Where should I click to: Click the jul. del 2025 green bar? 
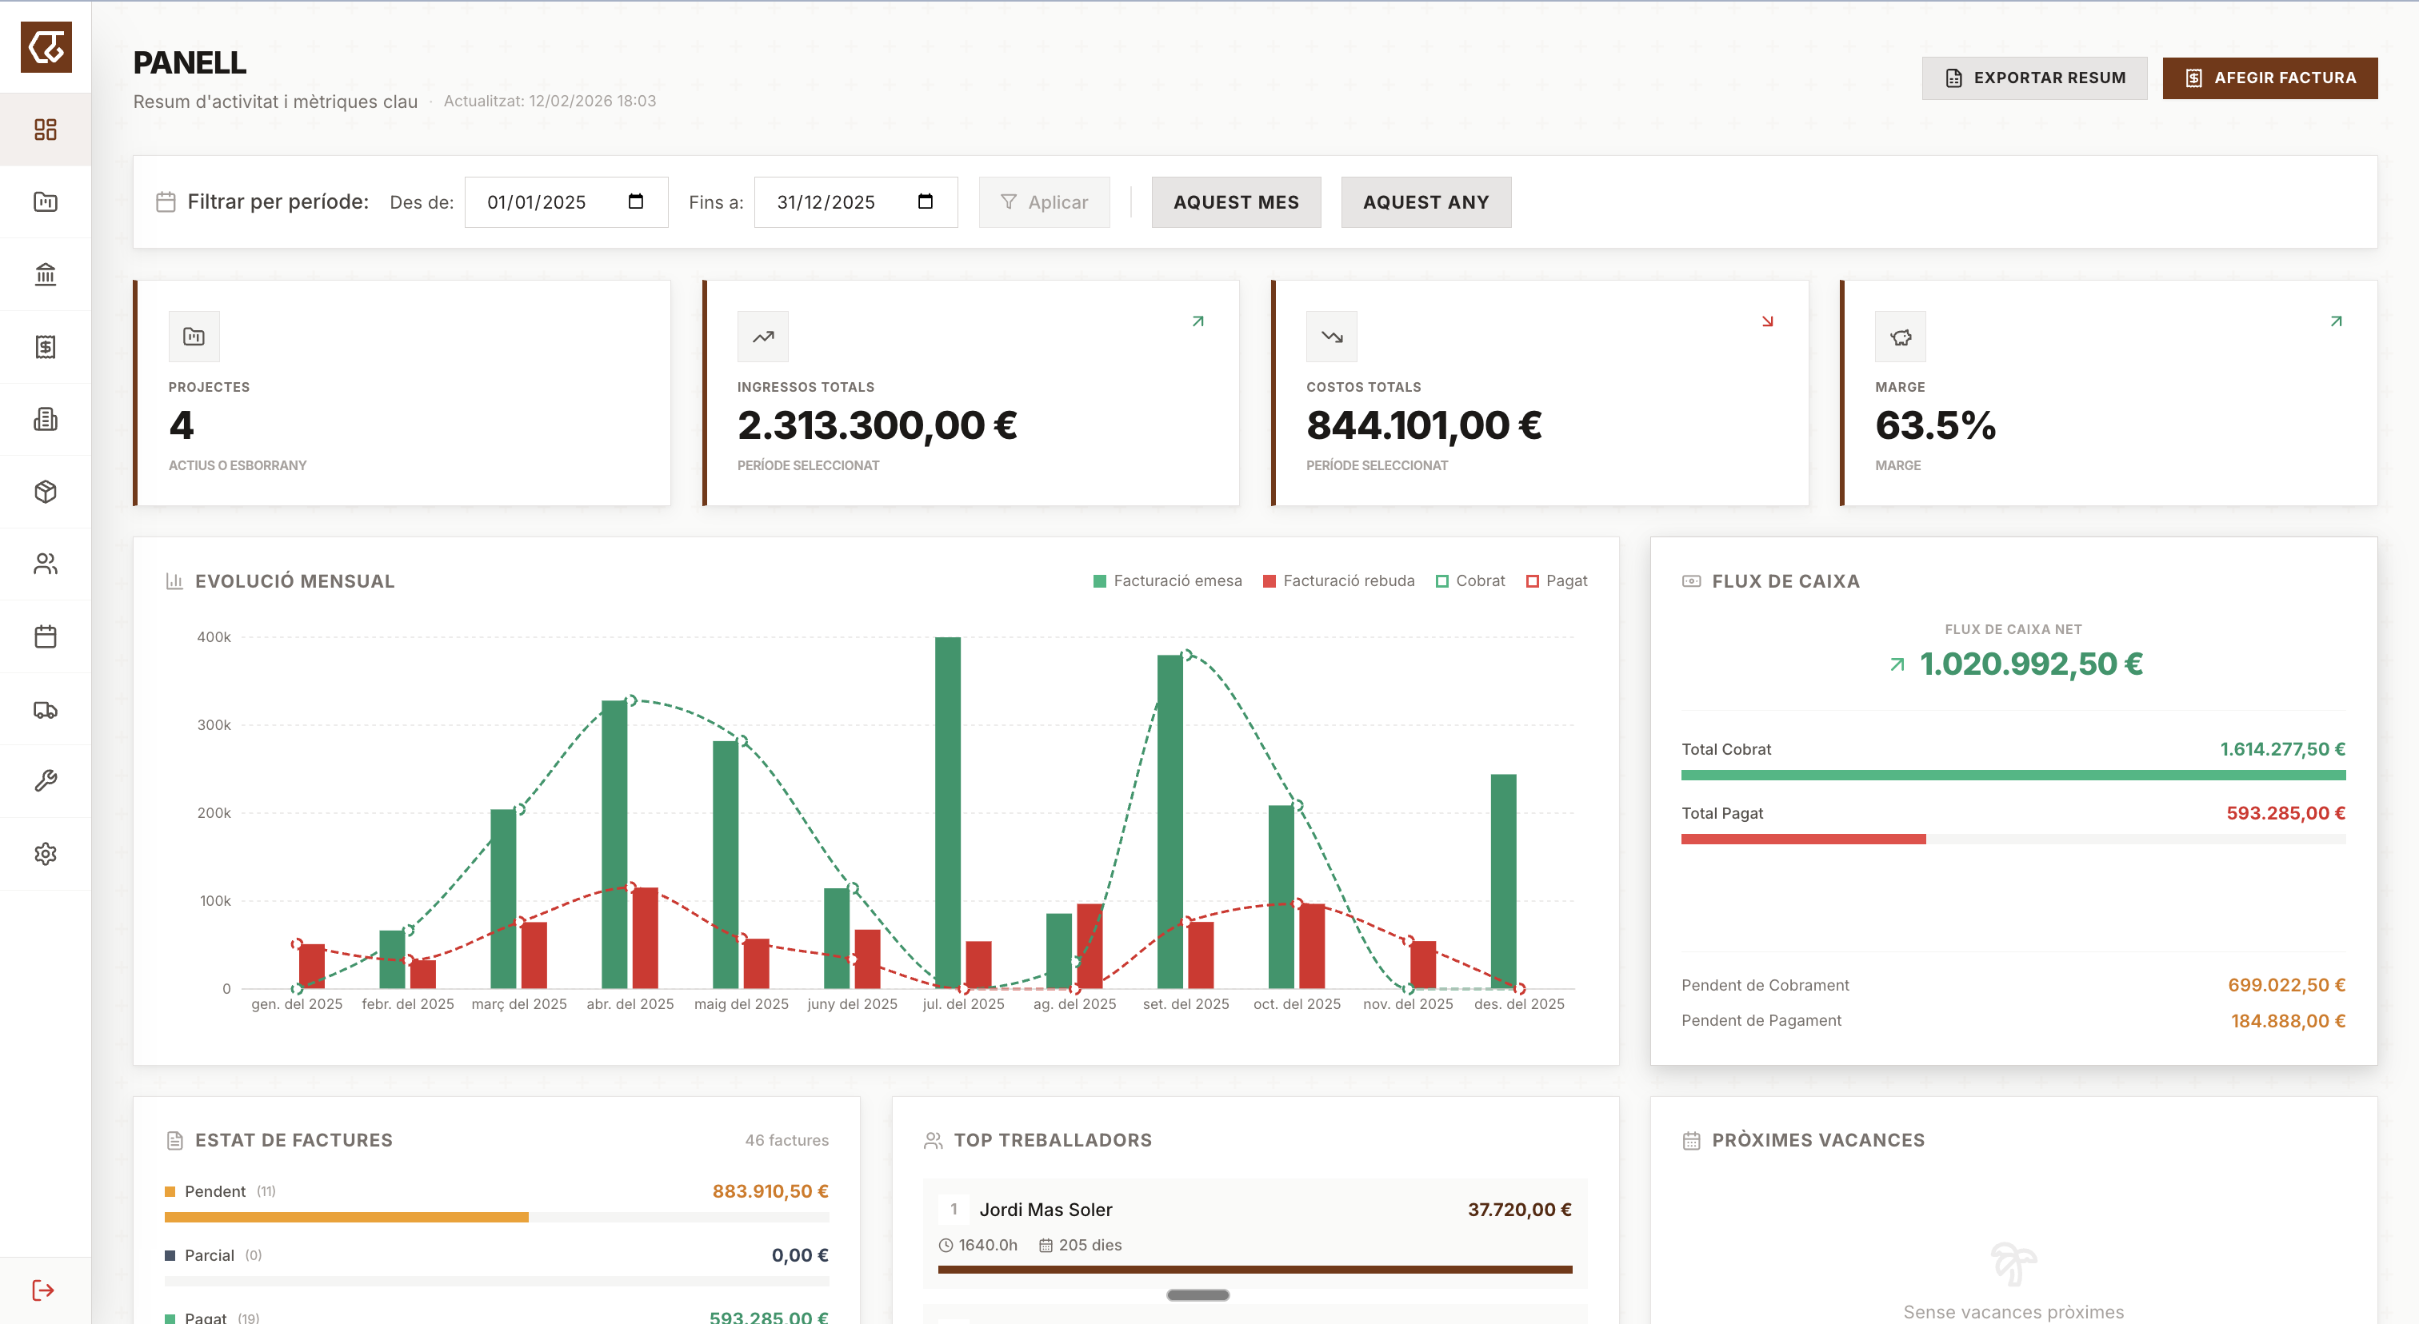pyautogui.click(x=947, y=812)
